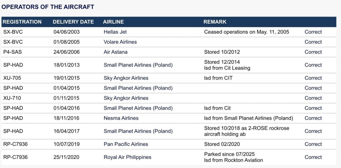This screenshot has height=168, width=341.
Task: Click Correct in the Air Astana row
Action: click(x=313, y=52)
